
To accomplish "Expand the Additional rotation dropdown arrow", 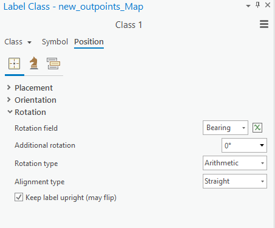I will (x=262, y=145).
